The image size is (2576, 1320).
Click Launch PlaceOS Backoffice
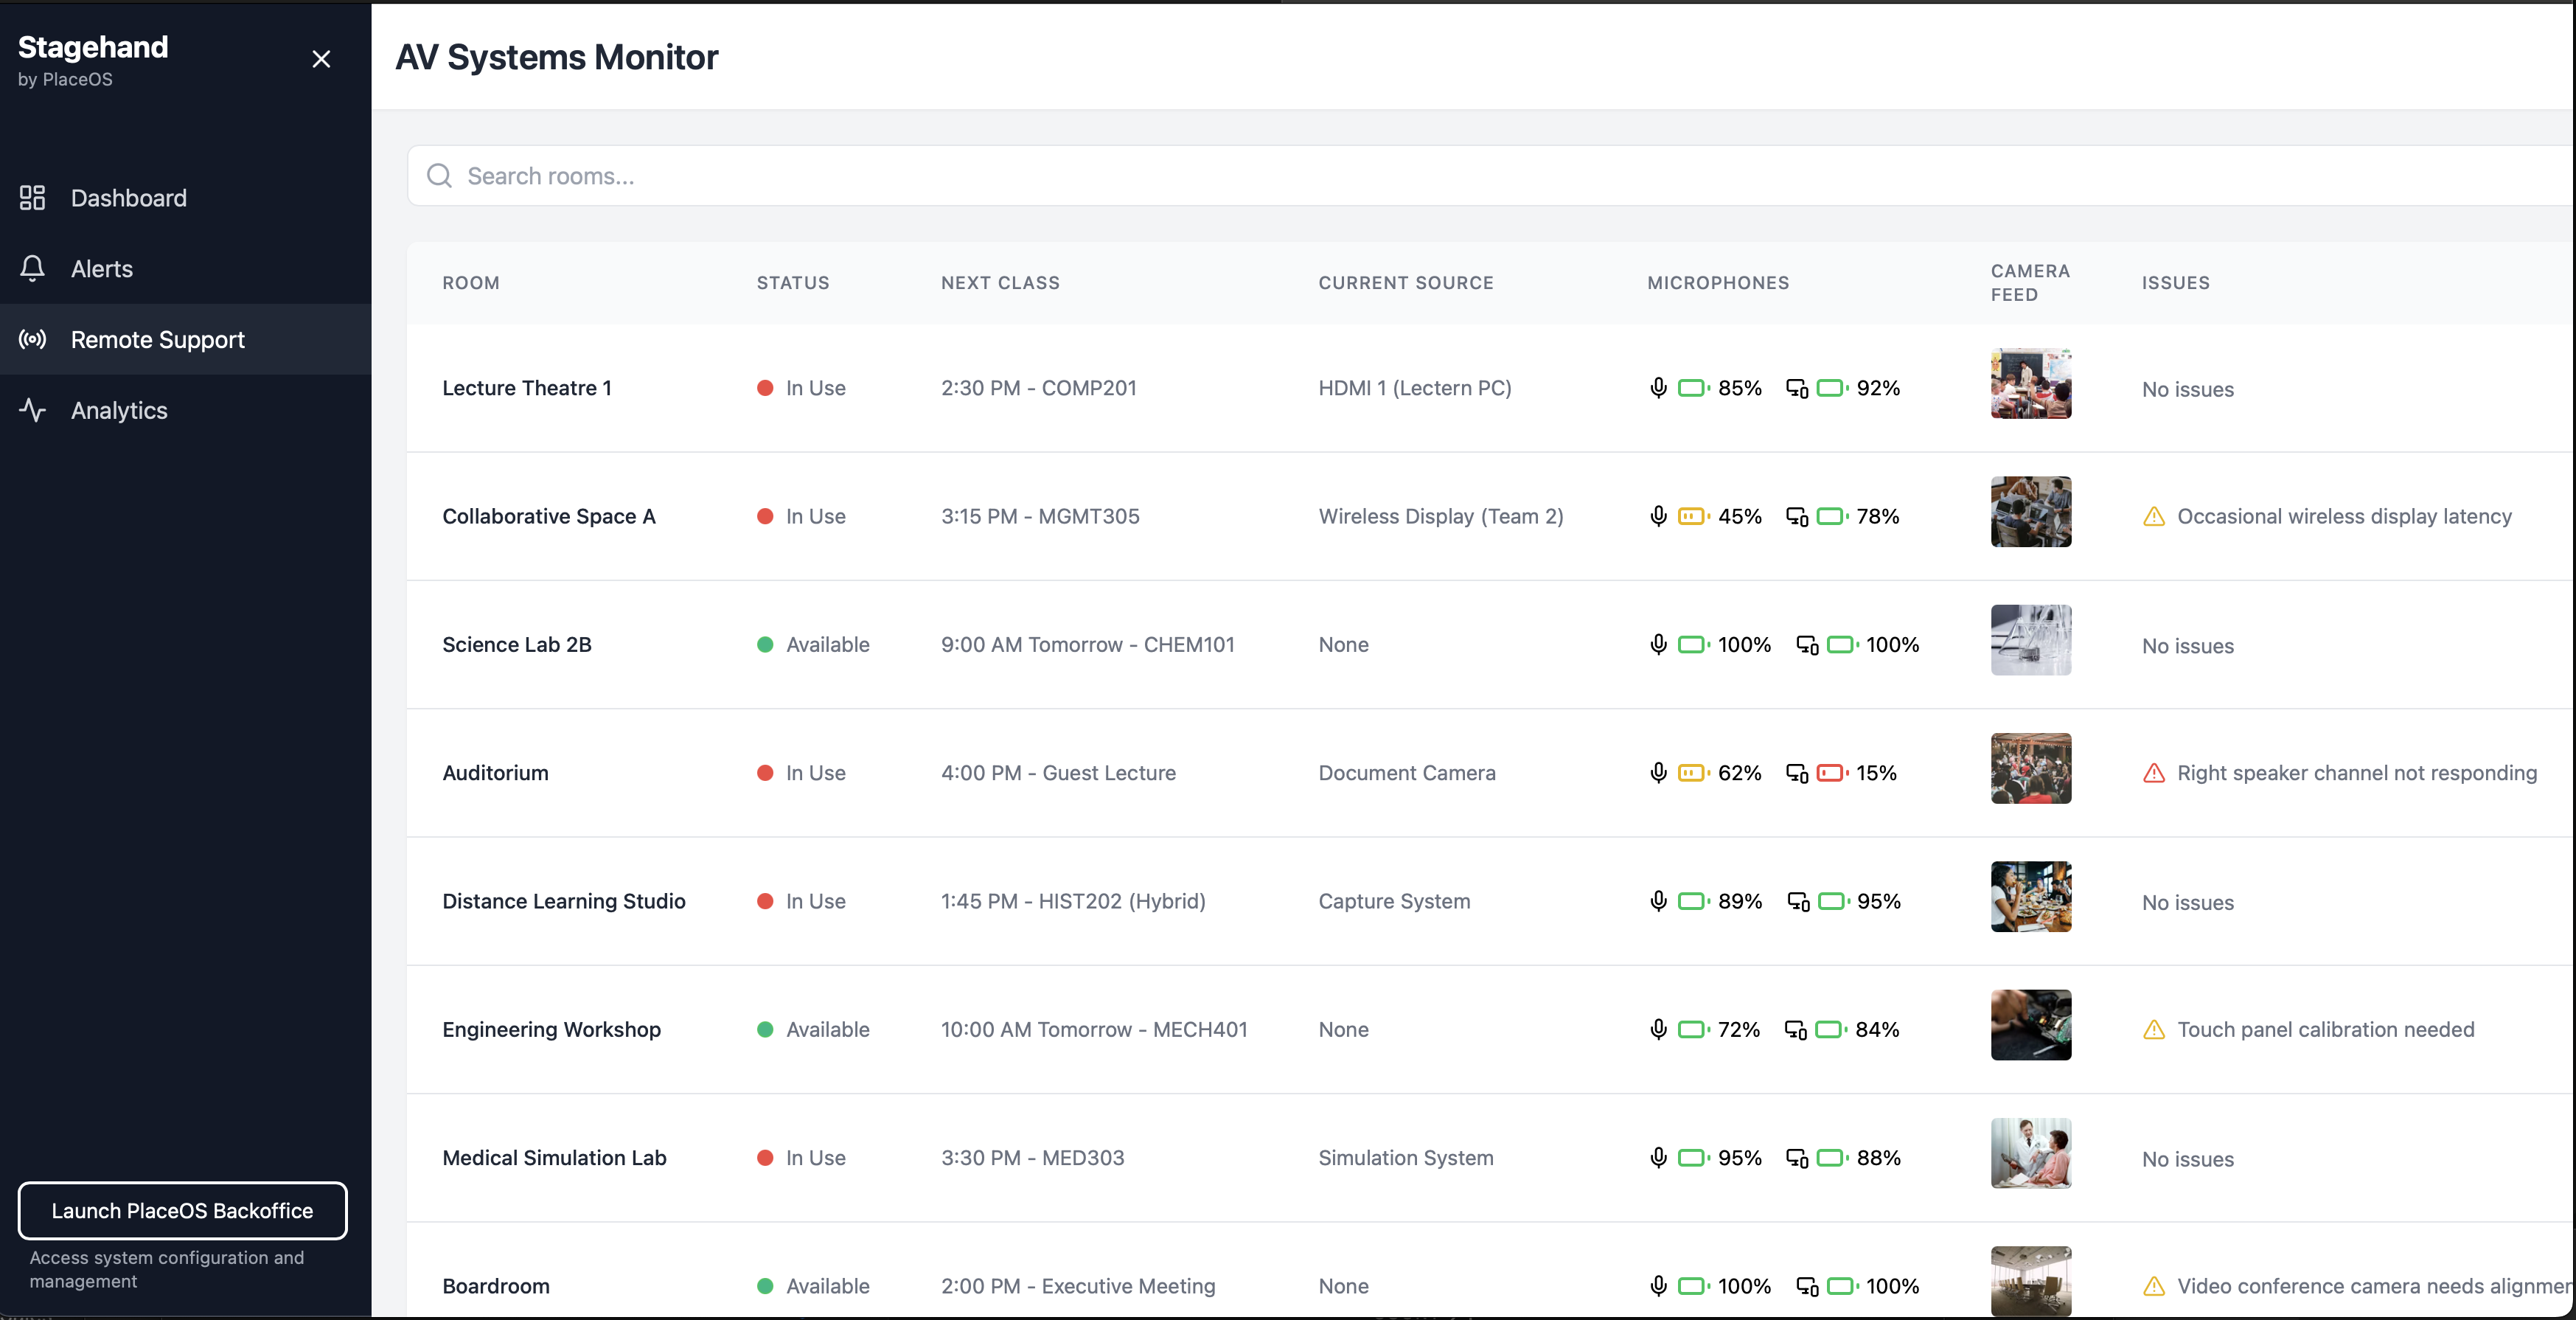click(182, 1211)
